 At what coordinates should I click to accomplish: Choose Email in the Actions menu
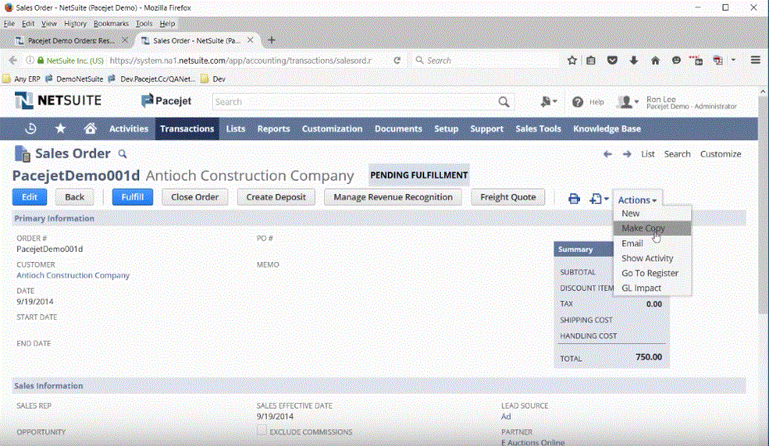tap(652, 244)
